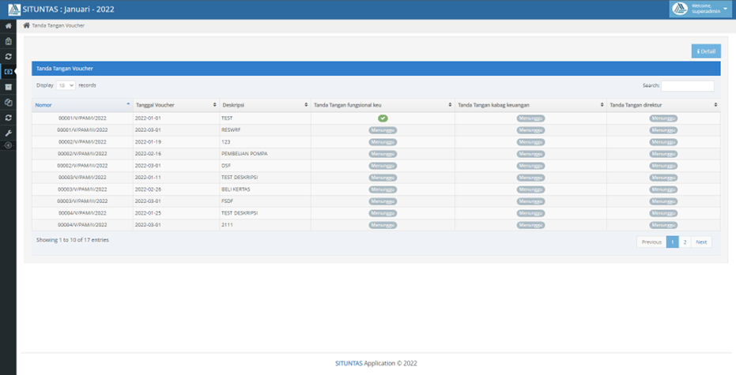Click fungsional keu Menunggu badge in 2111 row
Image resolution: width=736 pixels, height=375 pixels.
383,226
